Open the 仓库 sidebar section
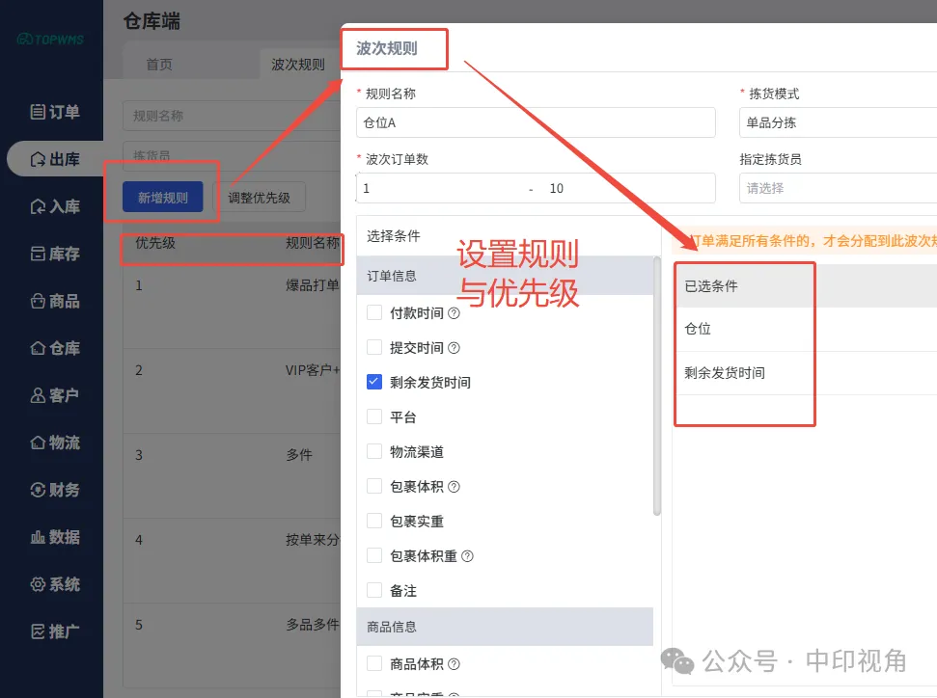Viewport: 937px width, 698px height. pyautogui.click(x=54, y=348)
